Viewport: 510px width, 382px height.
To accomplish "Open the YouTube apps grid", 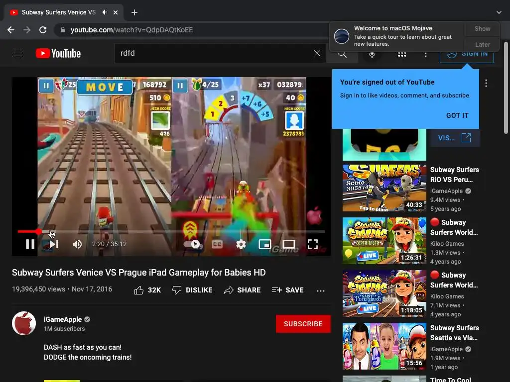I will pos(402,54).
